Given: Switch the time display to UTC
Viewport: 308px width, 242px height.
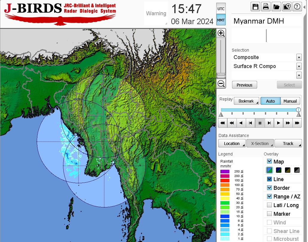Looking at the screenshot, I should (221, 9).
